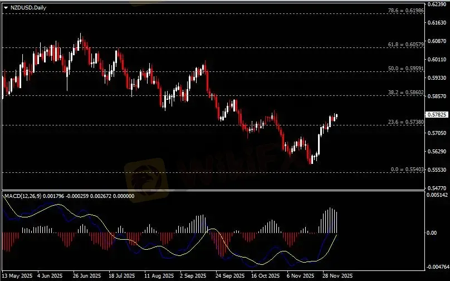Viewport: 450px width, 281px height.
Task: Click the MACD(12,26,9) indicator label
Action: pyautogui.click(x=23, y=196)
